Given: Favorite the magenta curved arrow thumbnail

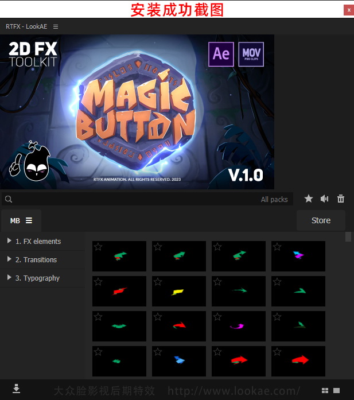Looking at the screenshot, I should (x=217, y=317).
